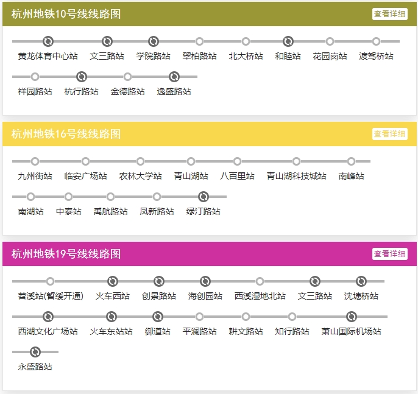Select the 渡驾桥站 station label
The height and width of the screenshot is (394, 418).
pyautogui.click(x=376, y=57)
